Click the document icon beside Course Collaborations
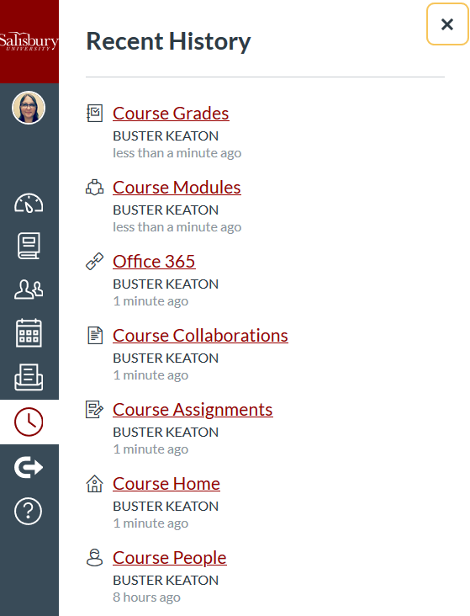Viewport: 470px width, 616px height. (x=95, y=336)
